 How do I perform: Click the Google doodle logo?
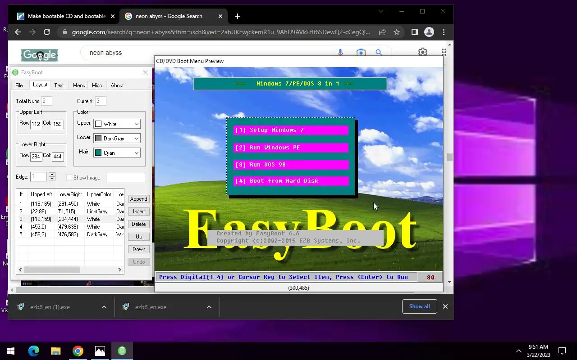pyautogui.click(x=40, y=55)
